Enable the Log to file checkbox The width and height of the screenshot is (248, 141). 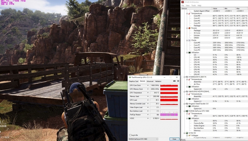(x=130, y=135)
